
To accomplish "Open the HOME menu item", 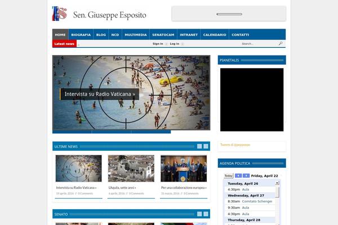I will 60,34.
